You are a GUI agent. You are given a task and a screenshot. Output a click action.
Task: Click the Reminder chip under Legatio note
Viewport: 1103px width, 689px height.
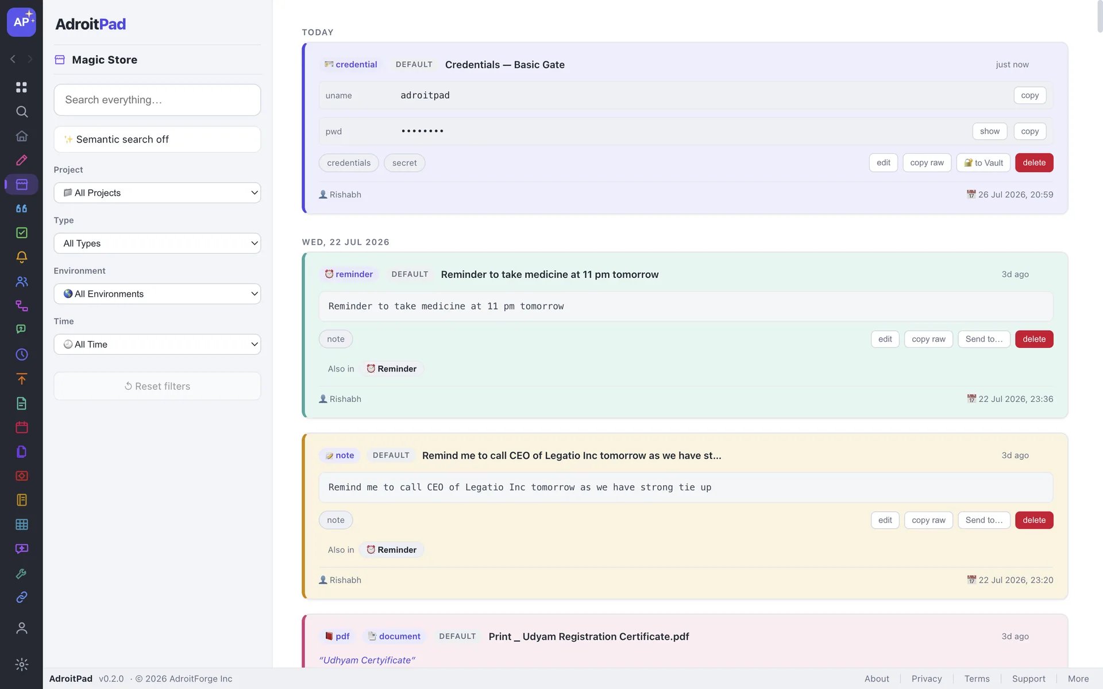[x=392, y=550]
